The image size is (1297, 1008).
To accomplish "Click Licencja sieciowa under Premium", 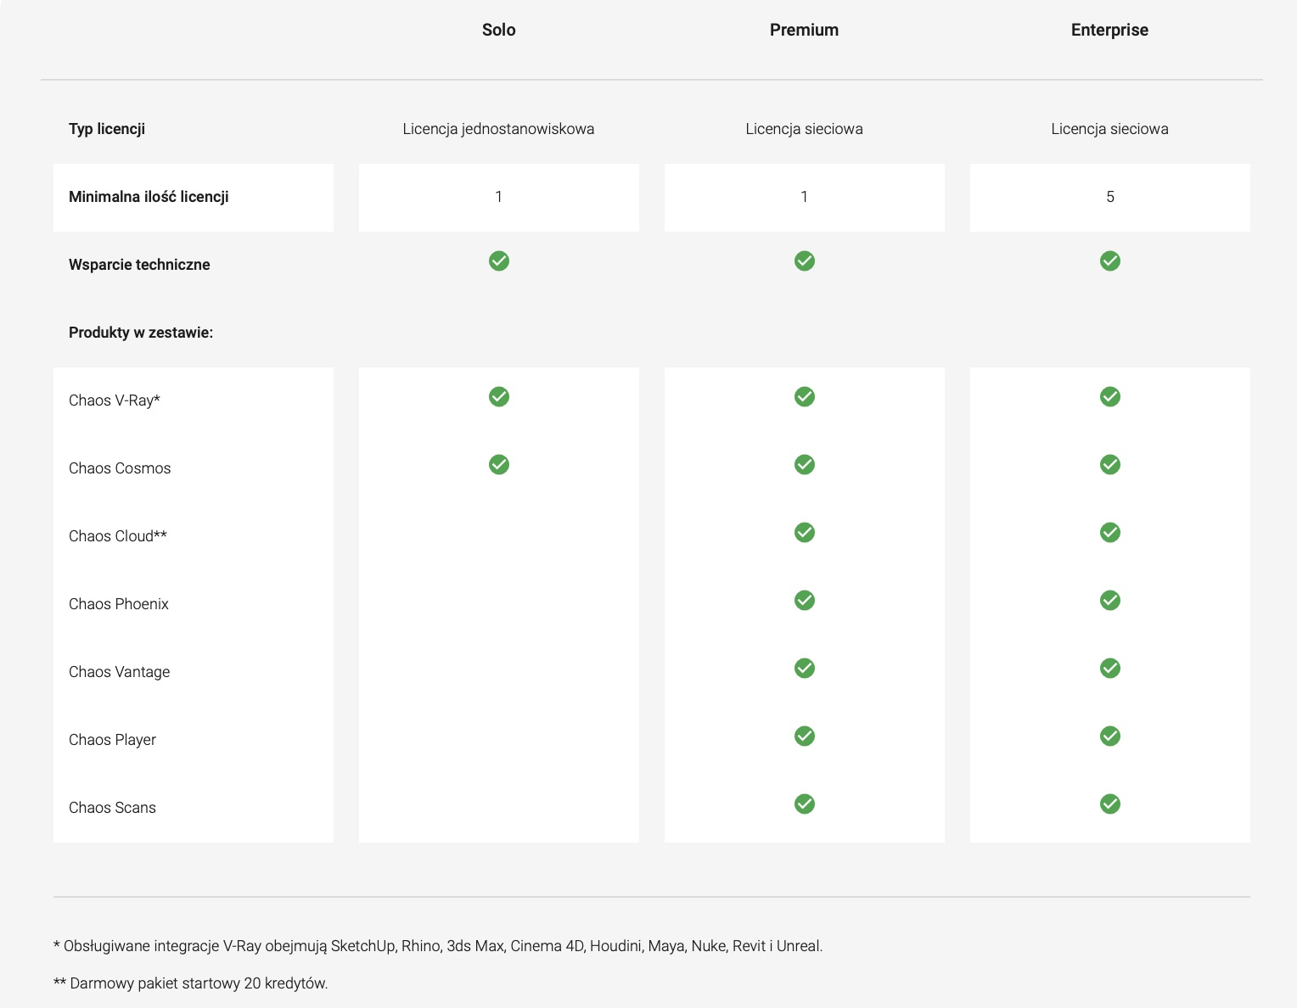I will [805, 129].
